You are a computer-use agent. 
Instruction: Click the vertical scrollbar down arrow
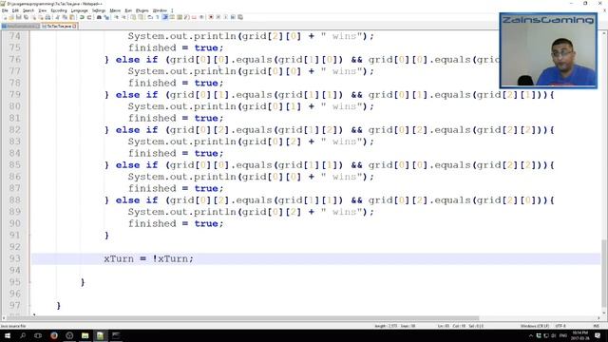click(604, 313)
